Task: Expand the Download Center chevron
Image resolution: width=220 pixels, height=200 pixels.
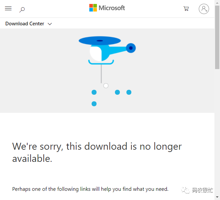Action: [x=50, y=24]
